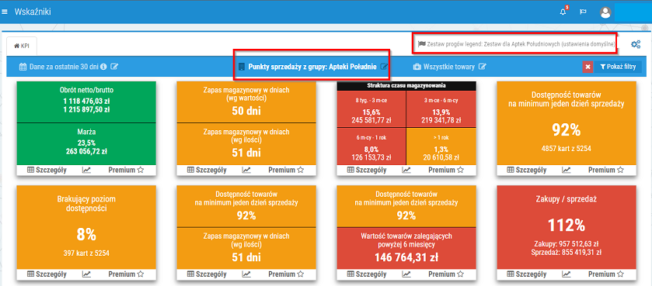
Task: Show chart for Obrót netto/brutto tile
Action: tap(86, 170)
